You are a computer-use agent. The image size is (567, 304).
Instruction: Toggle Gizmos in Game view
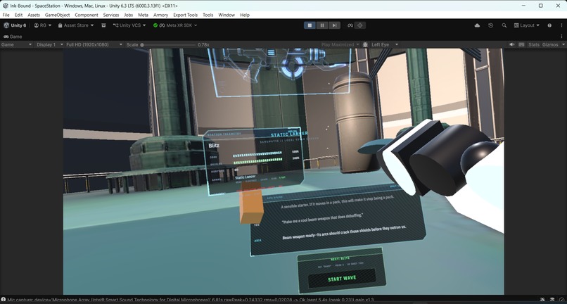point(550,44)
